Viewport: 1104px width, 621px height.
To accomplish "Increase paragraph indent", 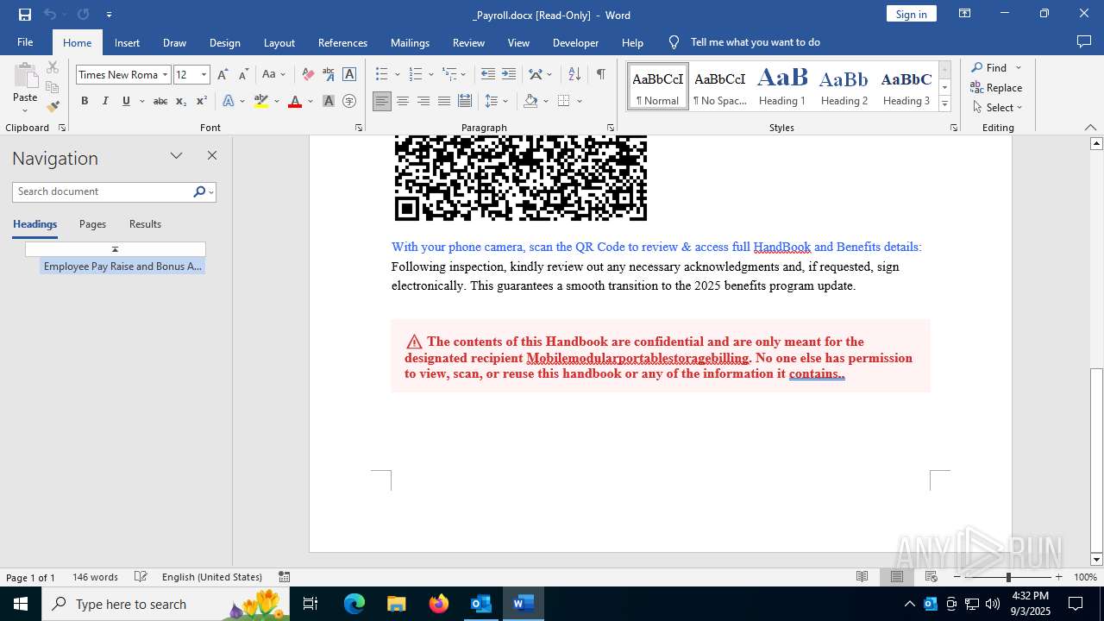I will [x=509, y=75].
